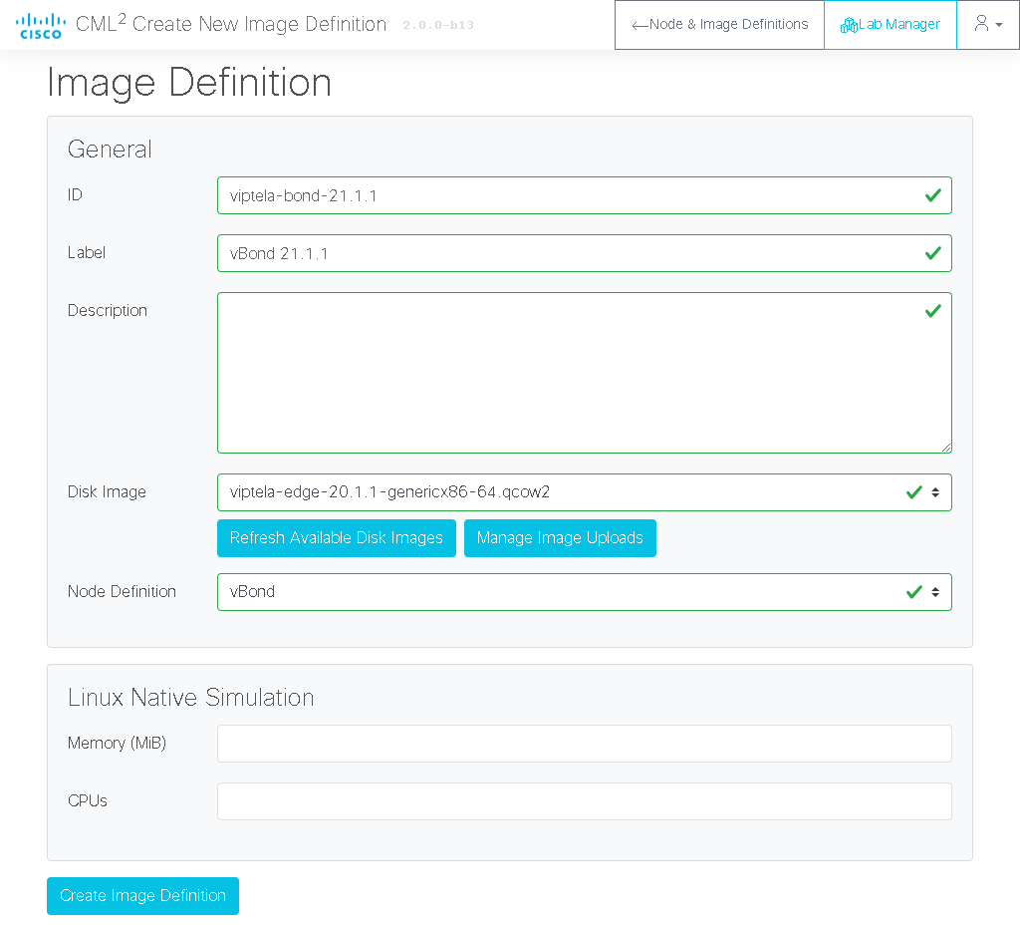Screen dimensions: 1020x931
Task: Focus the Description text area
Action: click(584, 373)
